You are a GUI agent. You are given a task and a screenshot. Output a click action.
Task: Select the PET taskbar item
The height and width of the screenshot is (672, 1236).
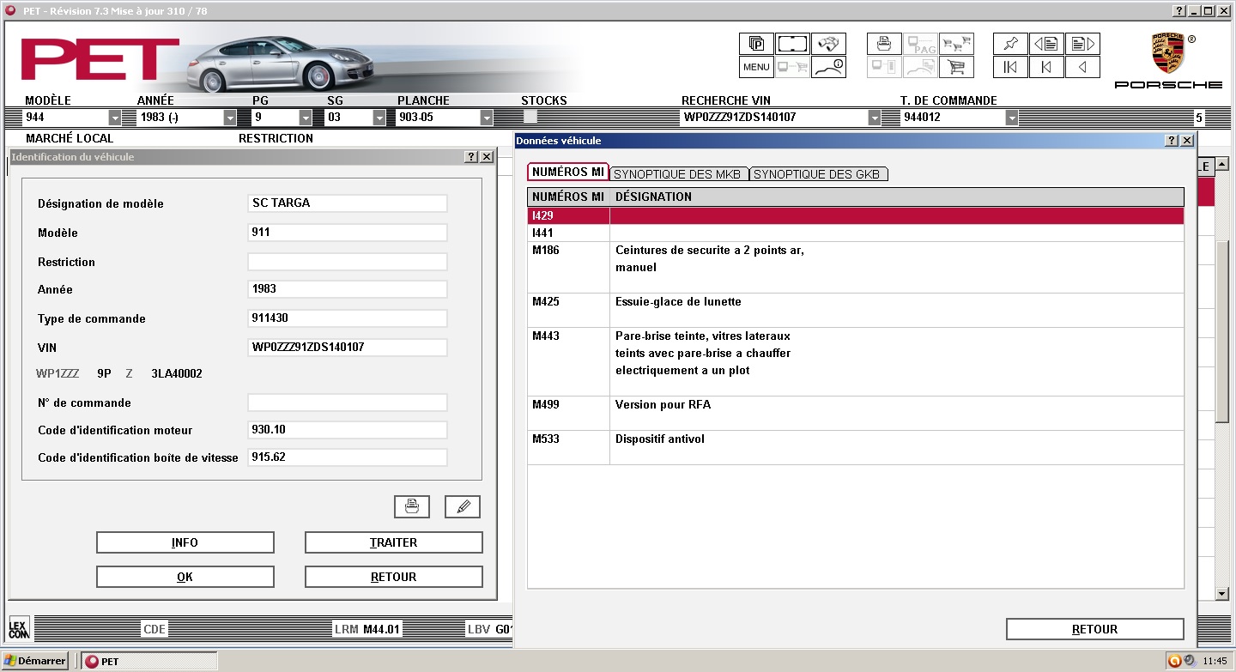[149, 661]
